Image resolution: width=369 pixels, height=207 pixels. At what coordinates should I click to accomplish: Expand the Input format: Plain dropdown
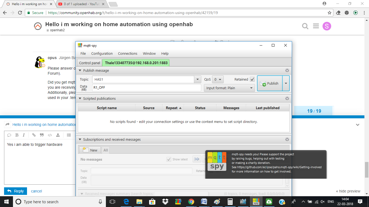coord(229,88)
